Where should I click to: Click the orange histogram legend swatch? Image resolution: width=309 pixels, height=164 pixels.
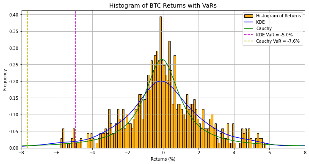click(248, 16)
